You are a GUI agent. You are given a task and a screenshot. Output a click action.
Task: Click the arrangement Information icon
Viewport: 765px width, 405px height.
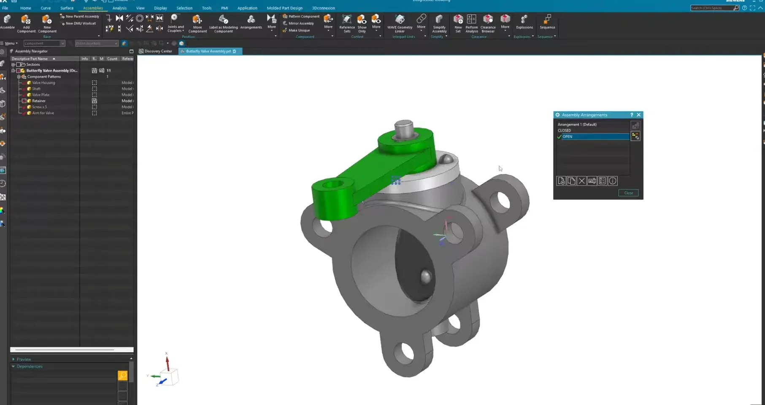[x=613, y=181]
